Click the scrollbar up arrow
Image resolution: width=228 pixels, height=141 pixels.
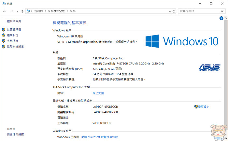pos(226,18)
